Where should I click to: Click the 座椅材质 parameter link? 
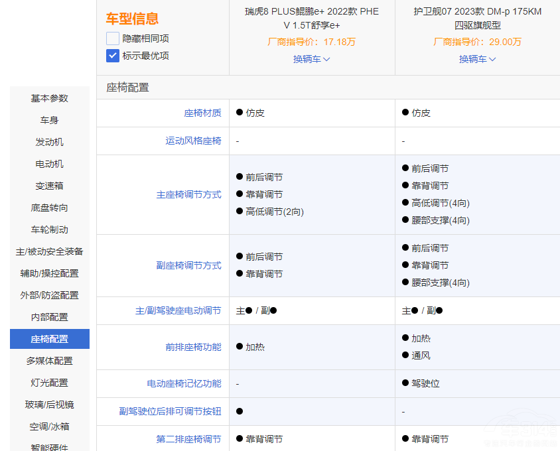(202, 113)
